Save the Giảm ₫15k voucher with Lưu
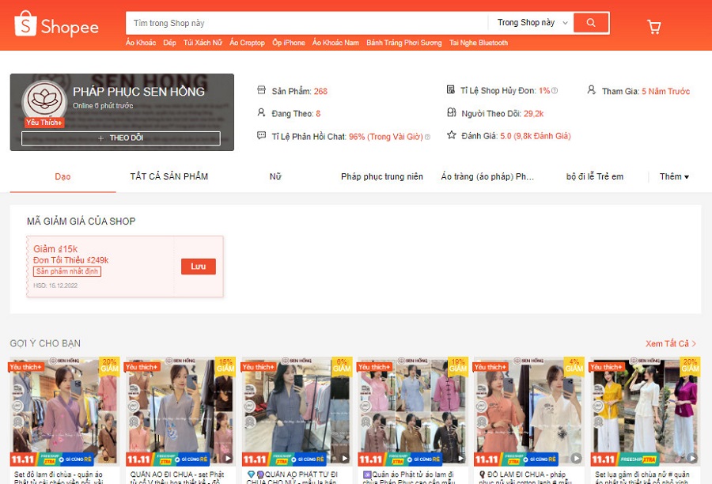This screenshot has height=484, width=712. [x=198, y=267]
